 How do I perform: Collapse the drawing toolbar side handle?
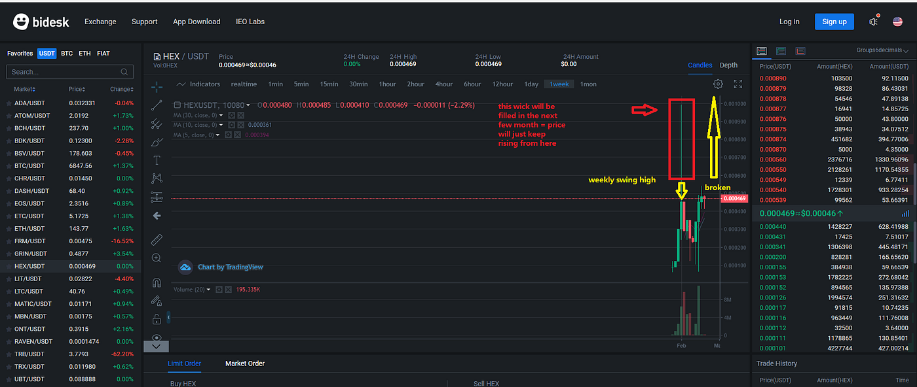click(169, 317)
